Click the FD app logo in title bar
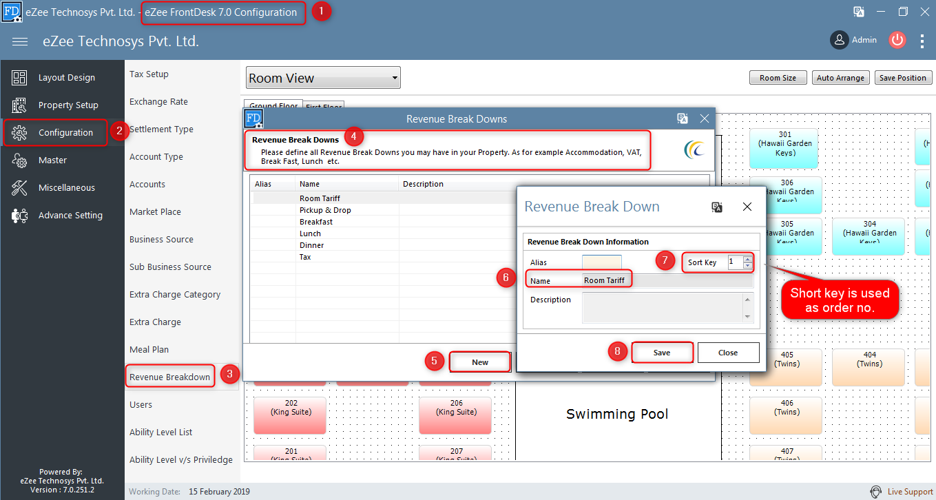Screen dimensions: 936x500 coord(12,12)
